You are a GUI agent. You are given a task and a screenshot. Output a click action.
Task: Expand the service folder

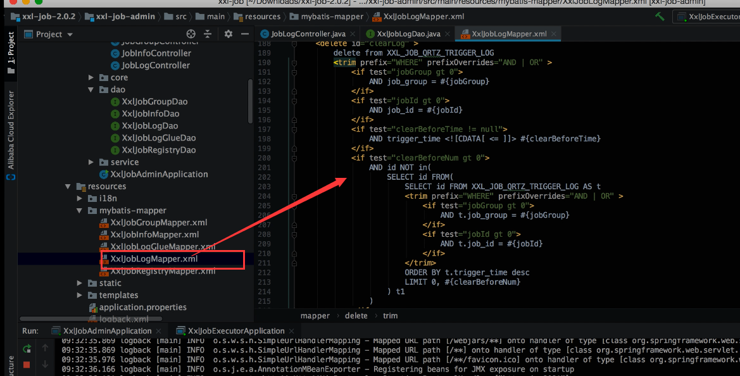[91, 162]
